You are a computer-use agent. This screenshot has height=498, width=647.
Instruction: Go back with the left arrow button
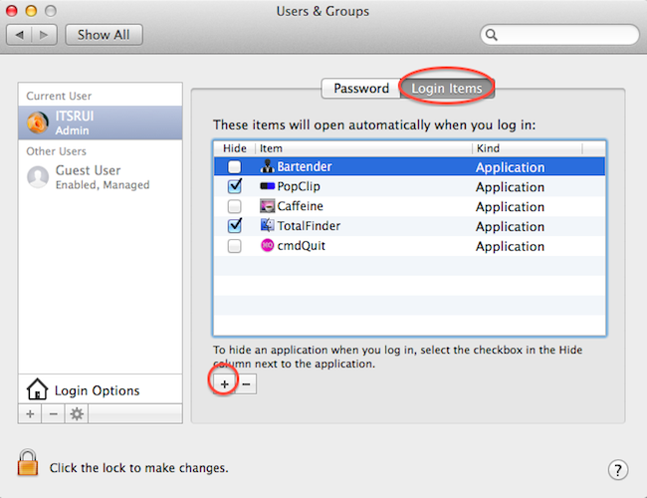coord(19,35)
